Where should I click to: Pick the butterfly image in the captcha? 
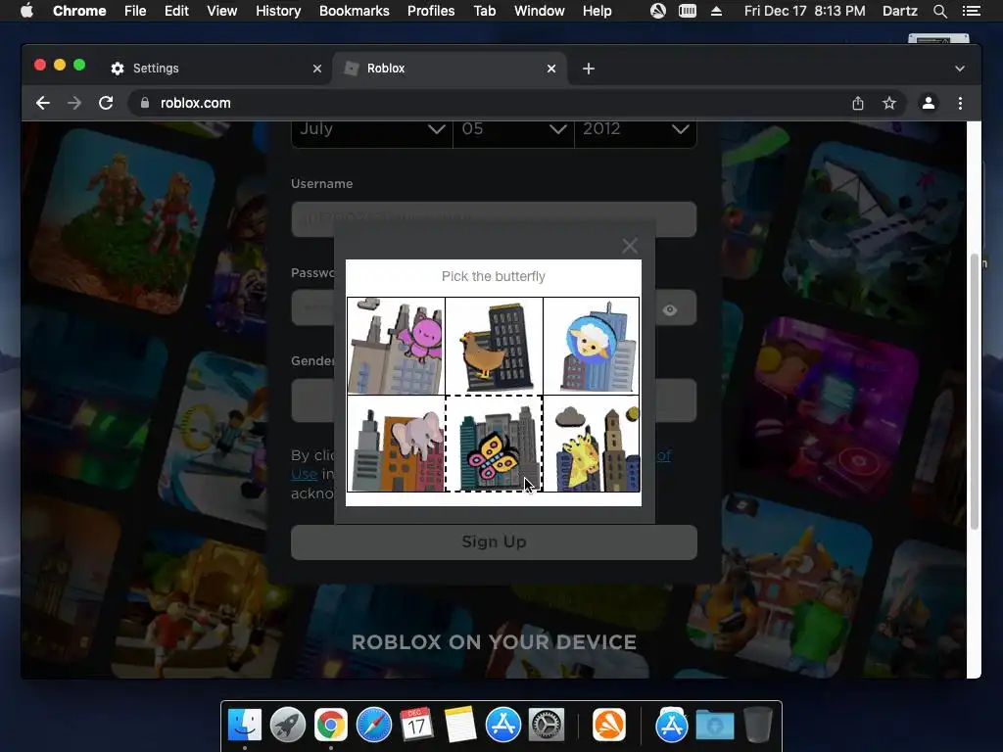(x=494, y=444)
